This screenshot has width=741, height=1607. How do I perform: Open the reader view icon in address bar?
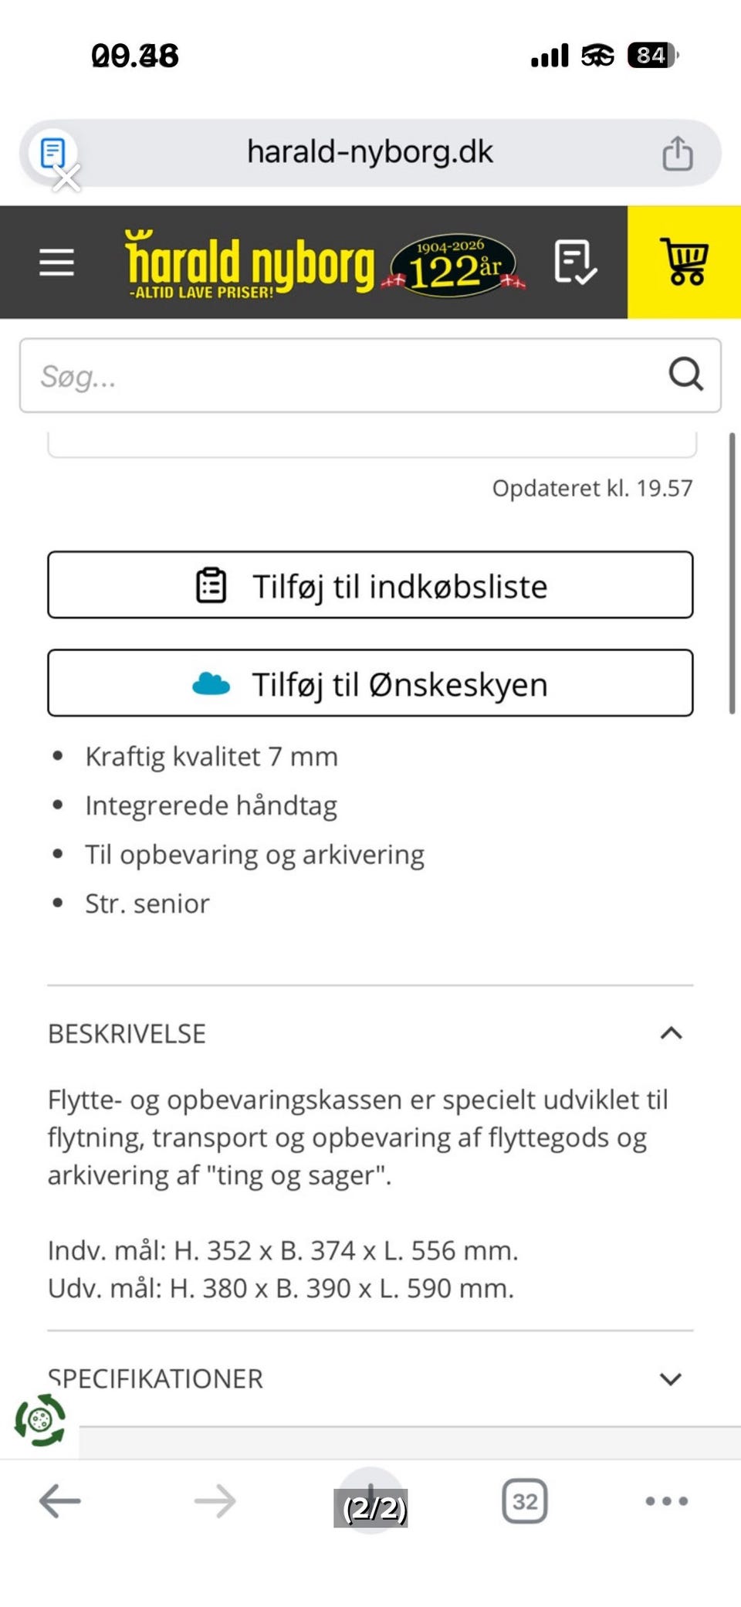pos(52,151)
